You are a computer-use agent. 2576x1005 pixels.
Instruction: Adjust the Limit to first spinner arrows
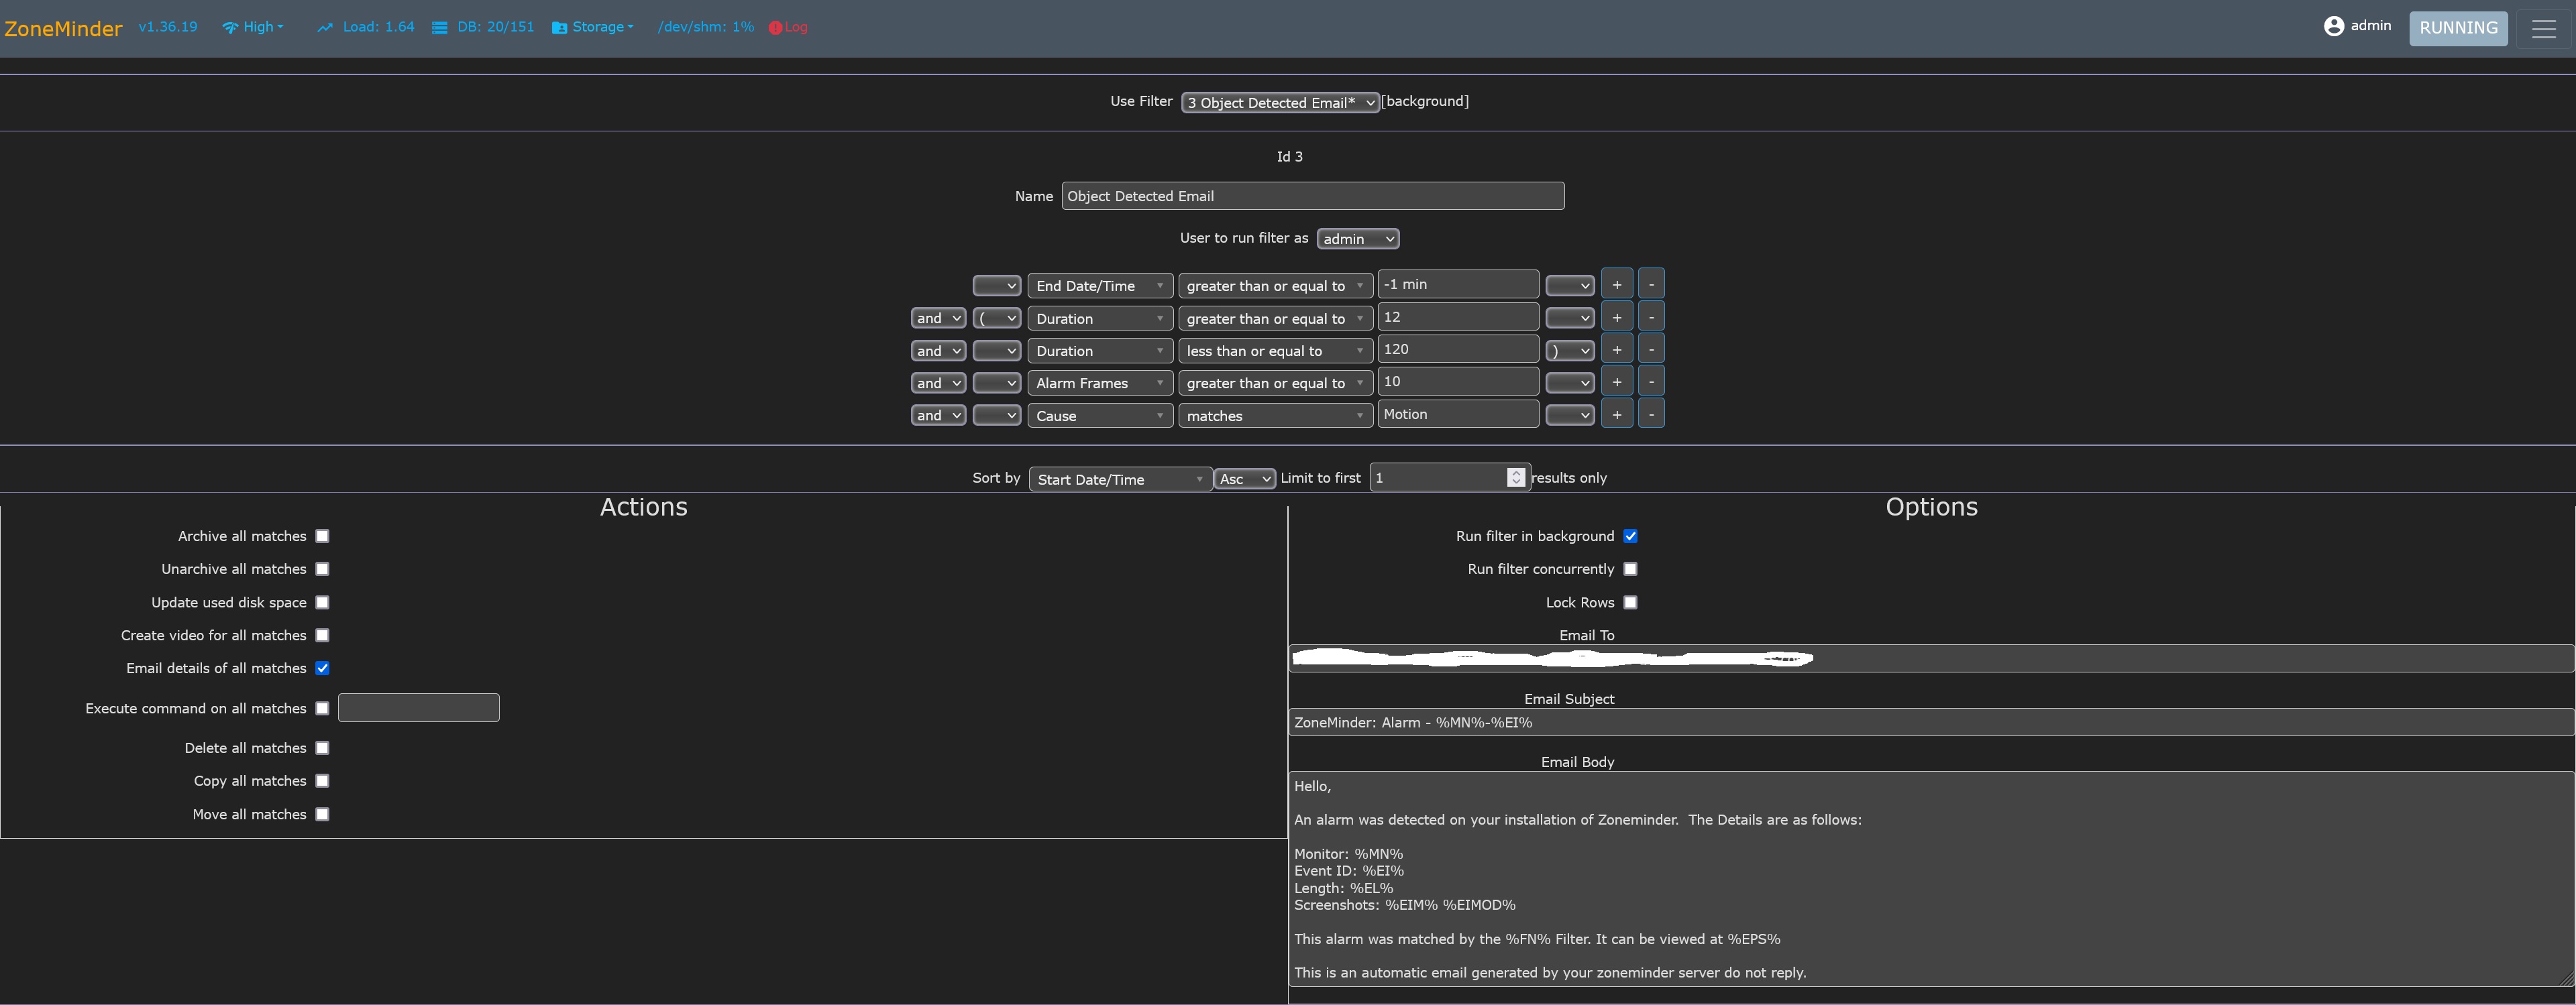click(x=1516, y=477)
